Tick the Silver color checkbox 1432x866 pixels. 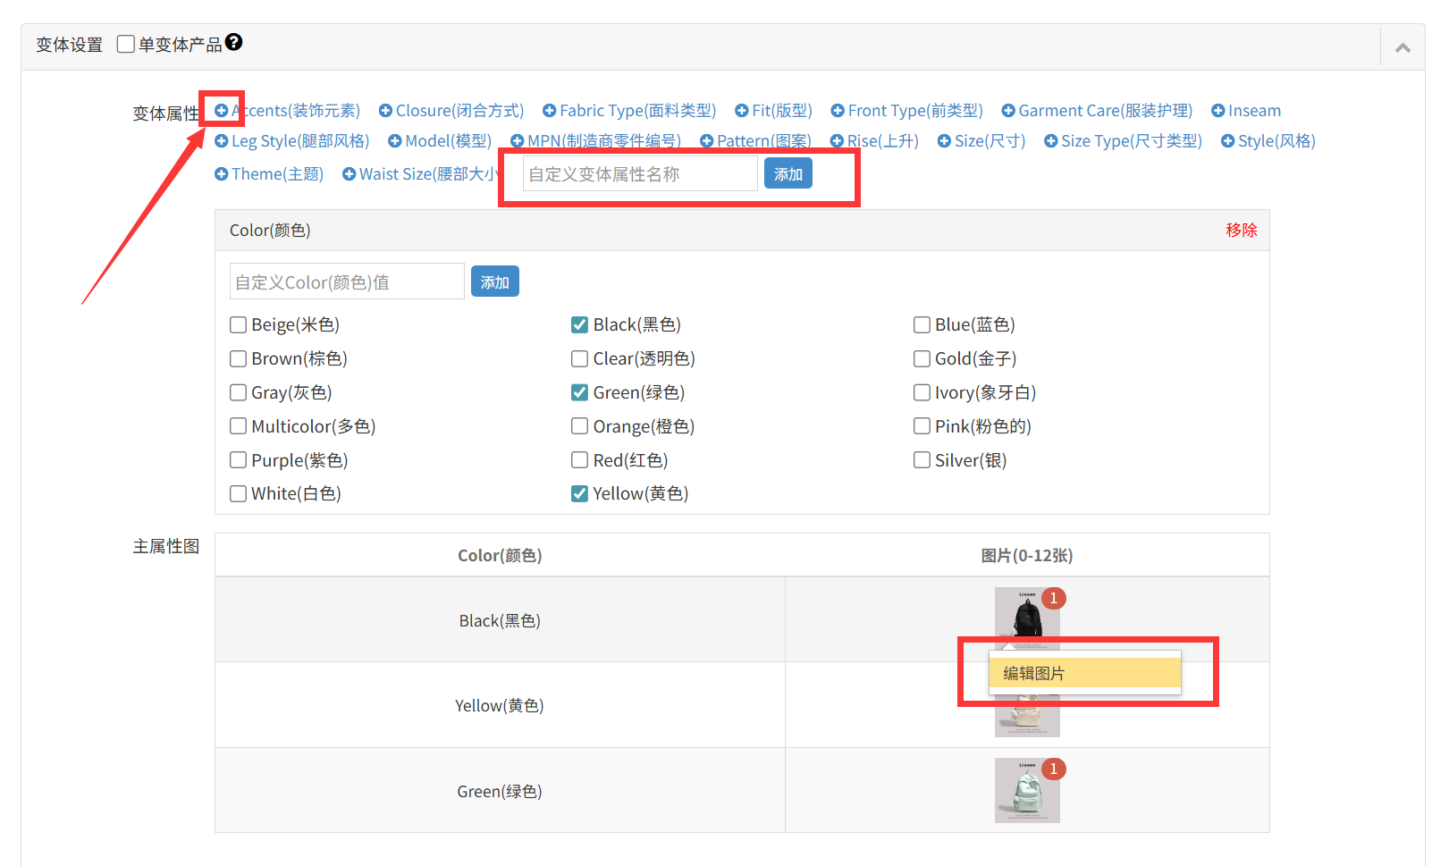pos(922,460)
